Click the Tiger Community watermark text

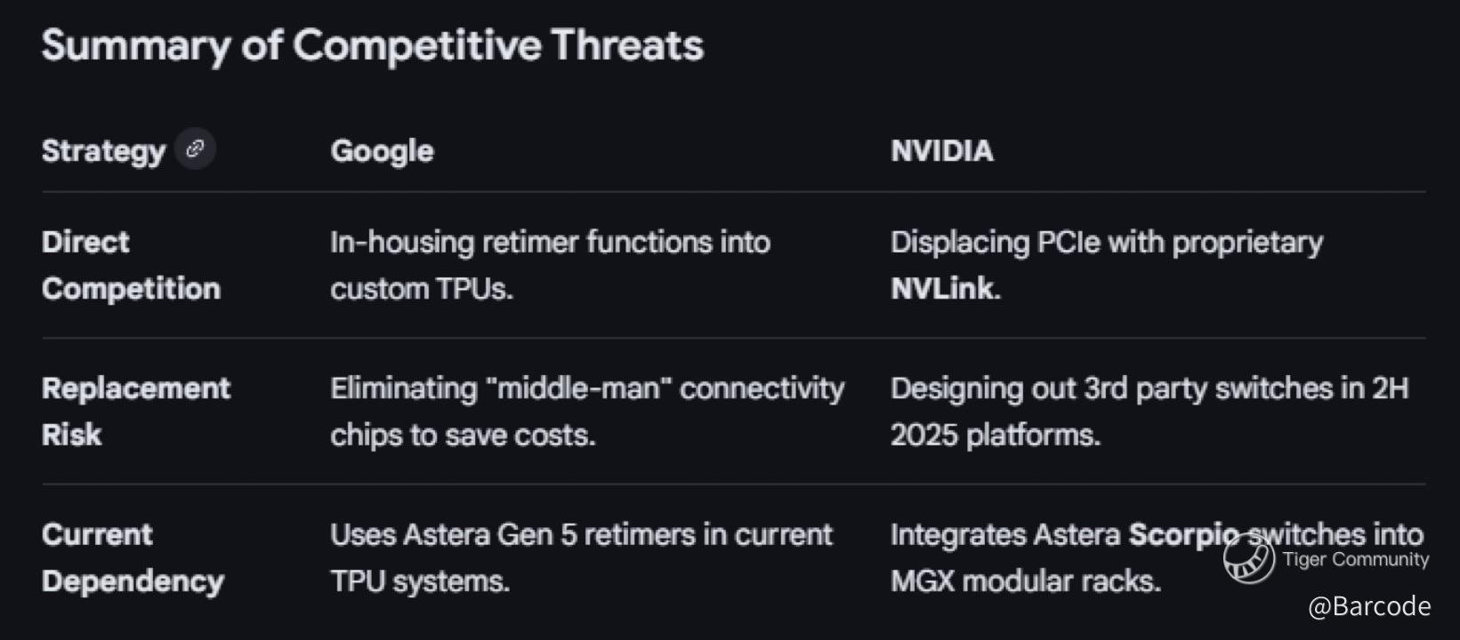click(1355, 559)
